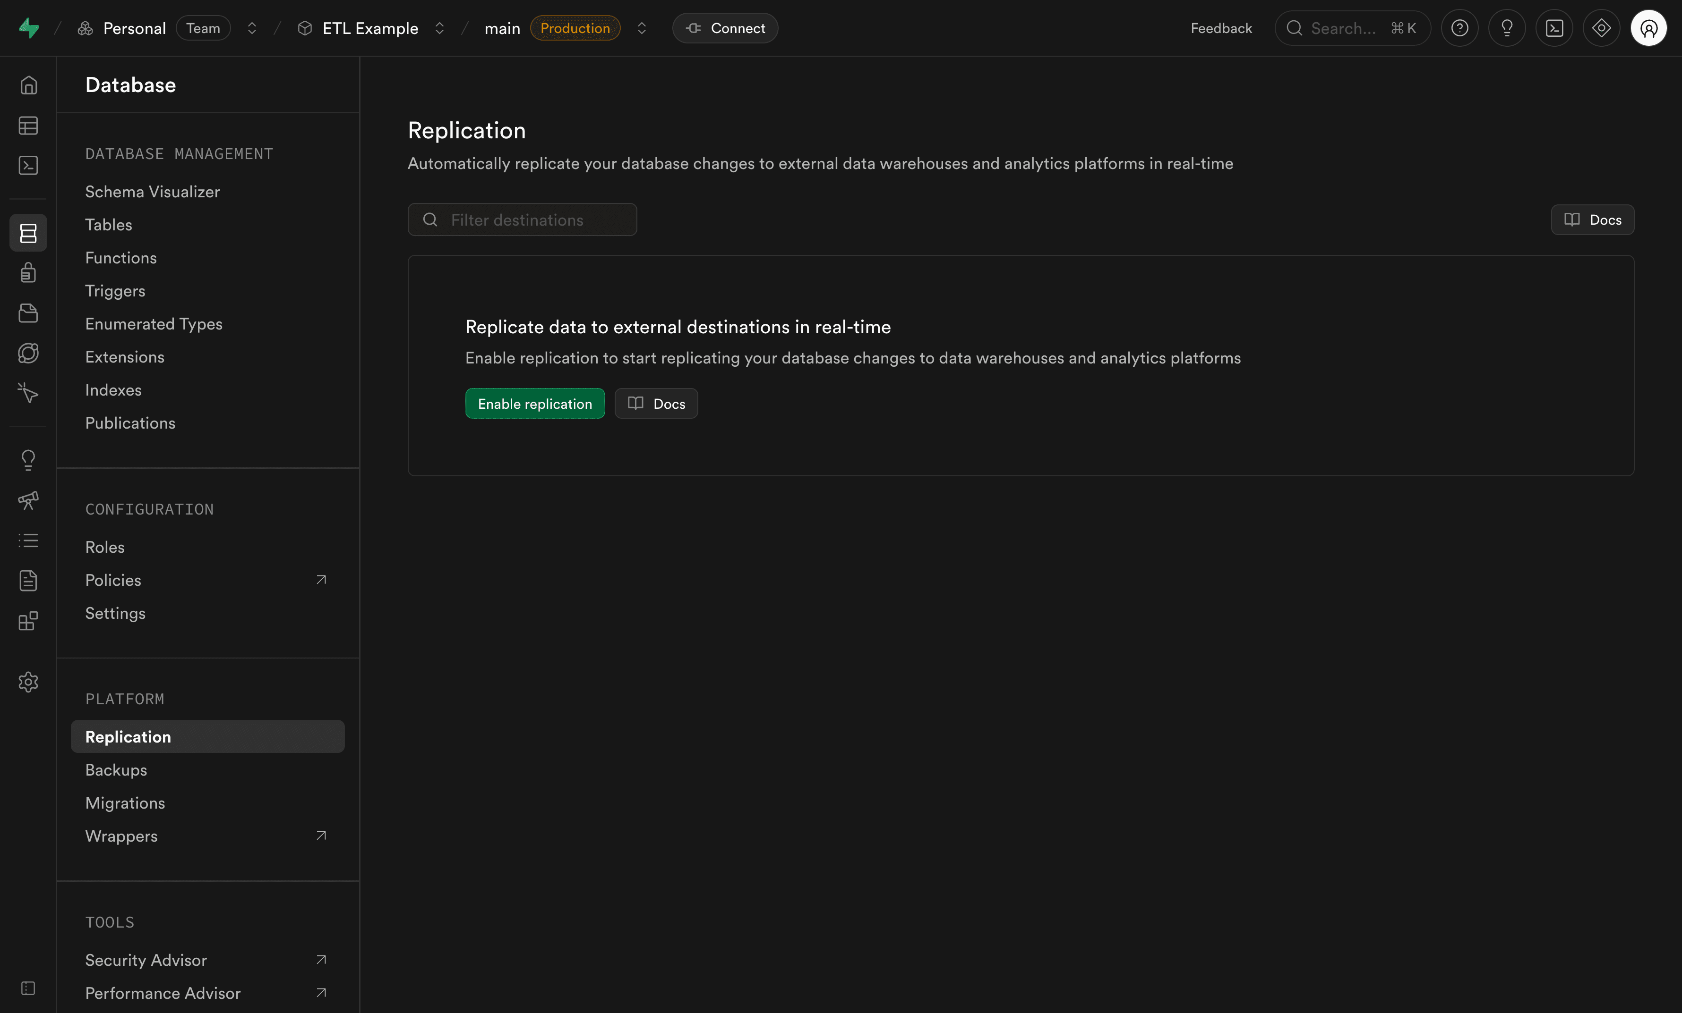Open the Docs button near Enable replication

[655, 403]
